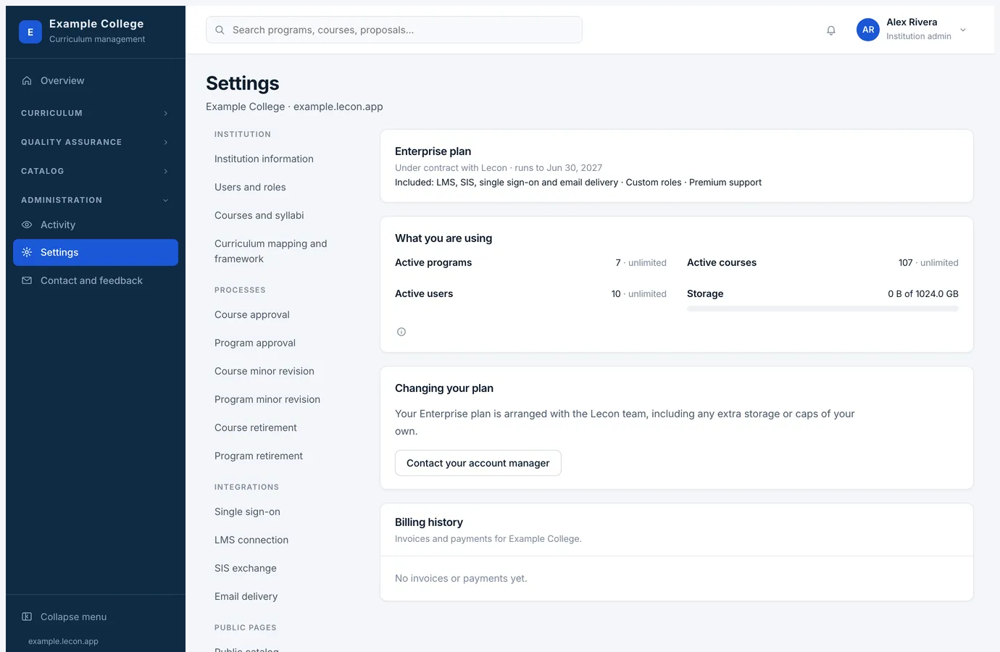Click the Example College logo badge
Image resolution: width=1000 pixels, height=652 pixels.
(x=30, y=32)
